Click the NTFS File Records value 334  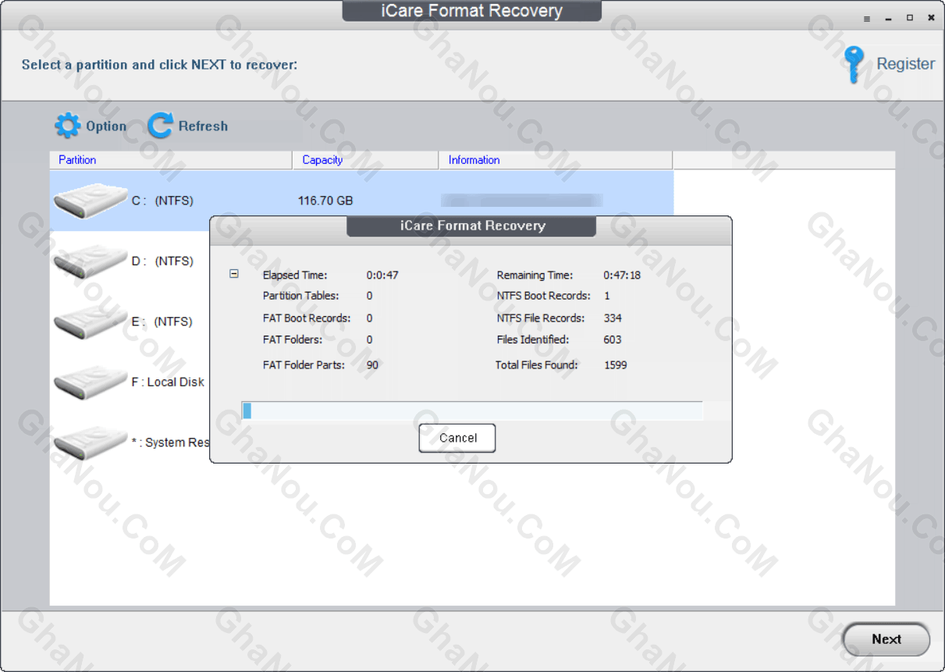613,318
